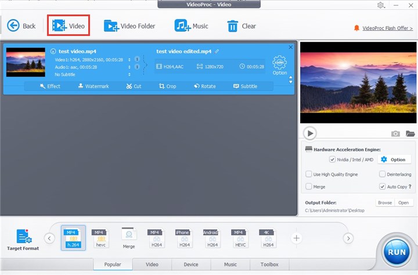
Task: Switch to the Music tab
Action: [230, 265]
